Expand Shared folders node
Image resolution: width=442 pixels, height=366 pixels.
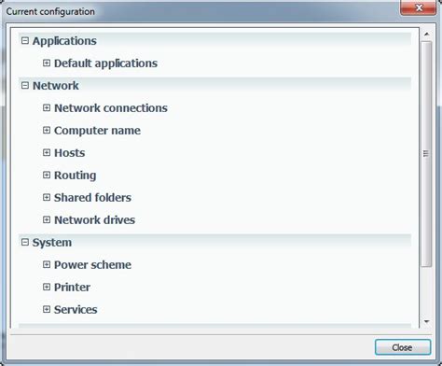pyautogui.click(x=47, y=197)
